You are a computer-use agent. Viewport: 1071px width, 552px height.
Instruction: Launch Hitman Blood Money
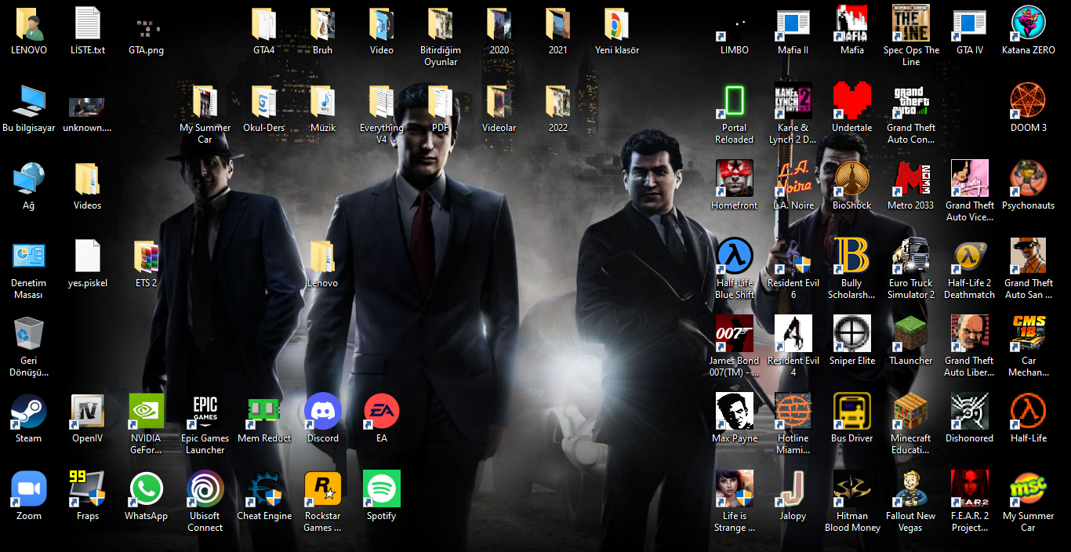coord(852,489)
